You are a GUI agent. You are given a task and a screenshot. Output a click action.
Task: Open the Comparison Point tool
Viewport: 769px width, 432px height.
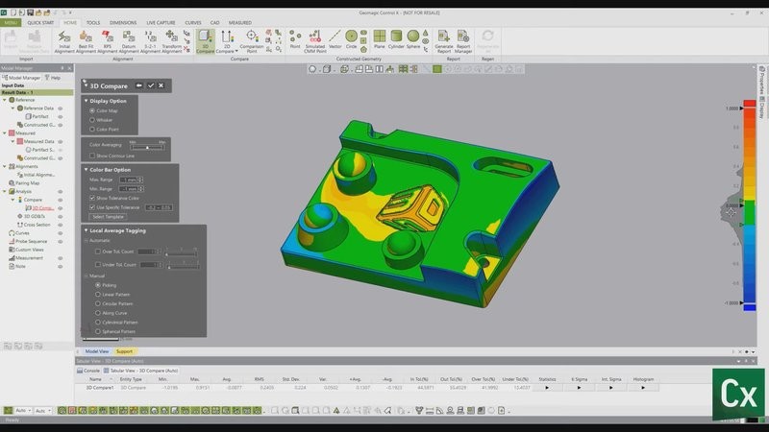coord(252,40)
